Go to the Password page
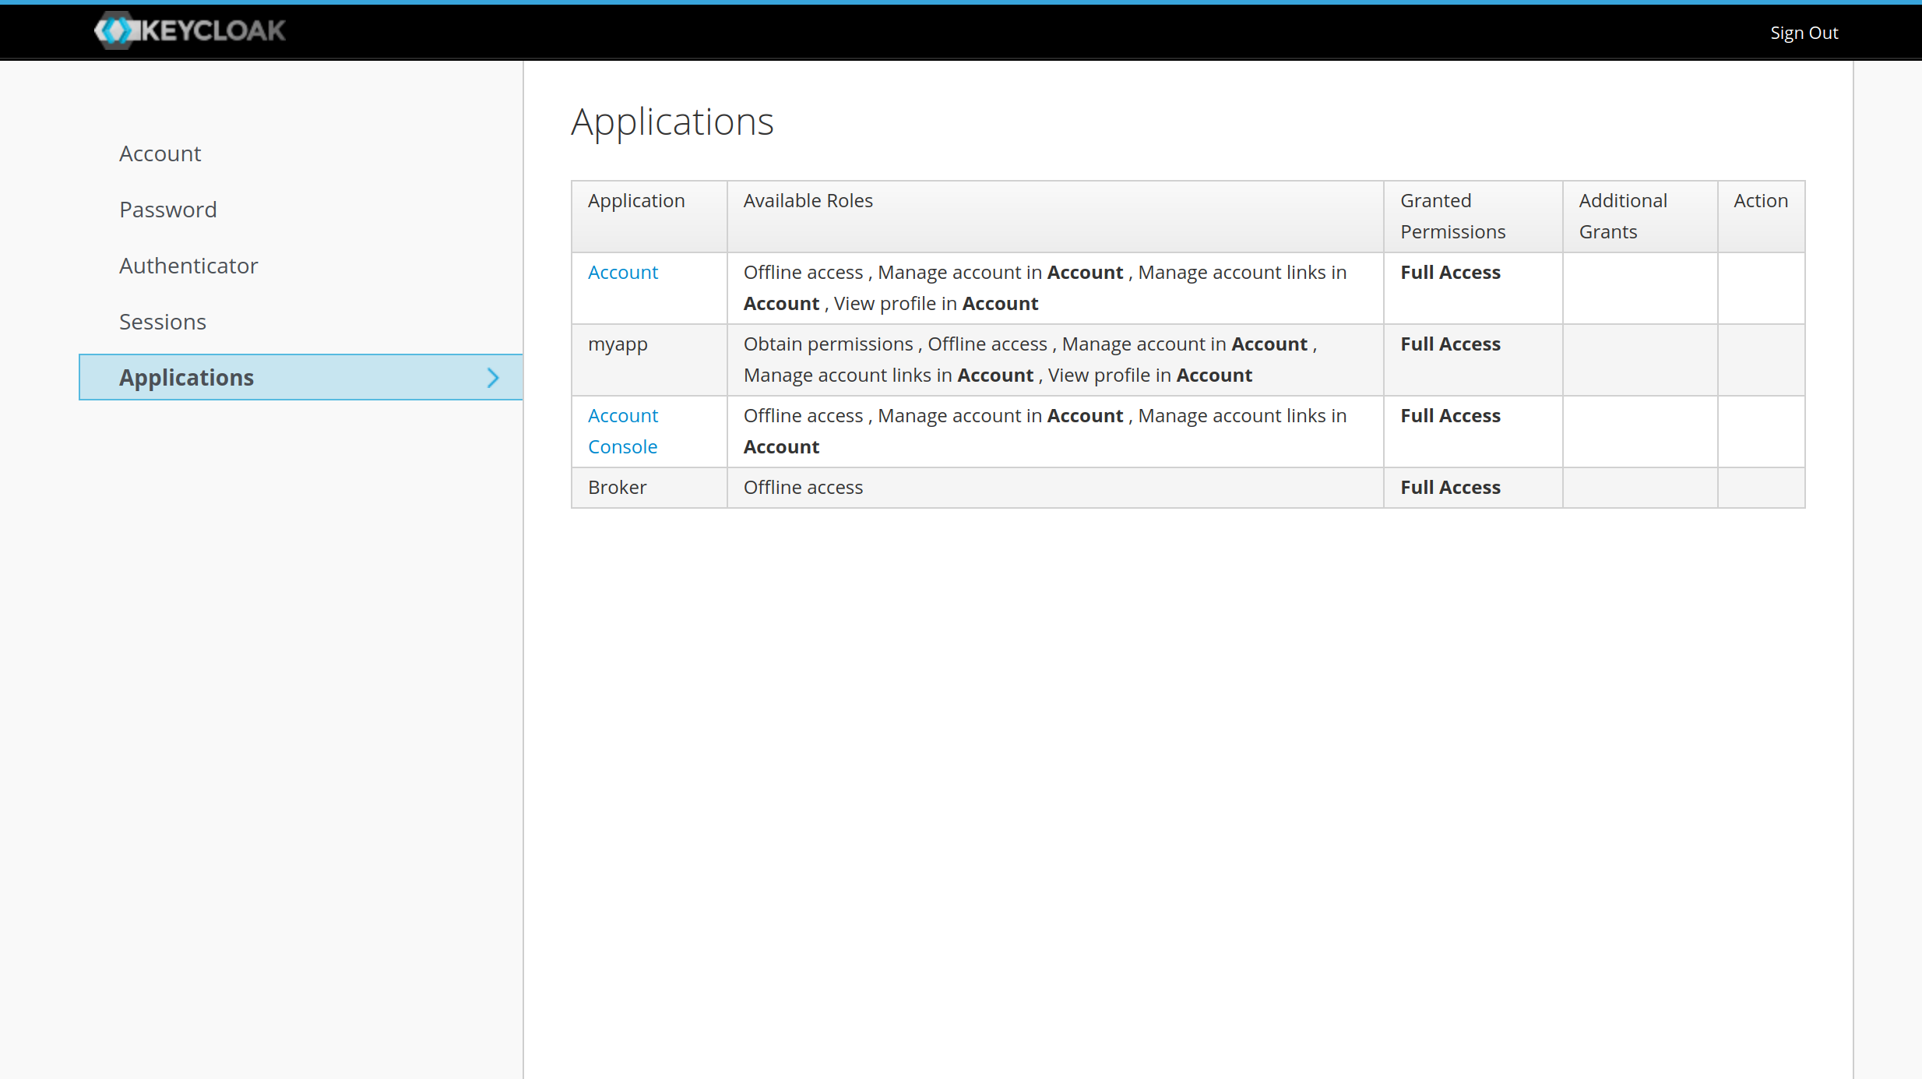This screenshot has height=1079, width=1922. (167, 210)
